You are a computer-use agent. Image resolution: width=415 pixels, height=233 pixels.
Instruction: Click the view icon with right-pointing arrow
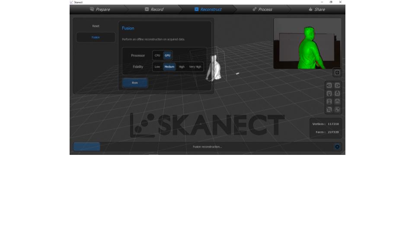338,85
